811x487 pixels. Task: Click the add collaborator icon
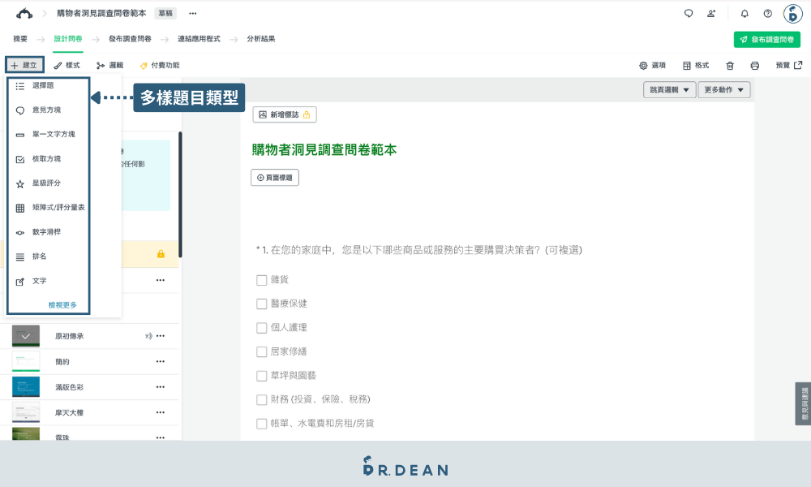tap(712, 14)
